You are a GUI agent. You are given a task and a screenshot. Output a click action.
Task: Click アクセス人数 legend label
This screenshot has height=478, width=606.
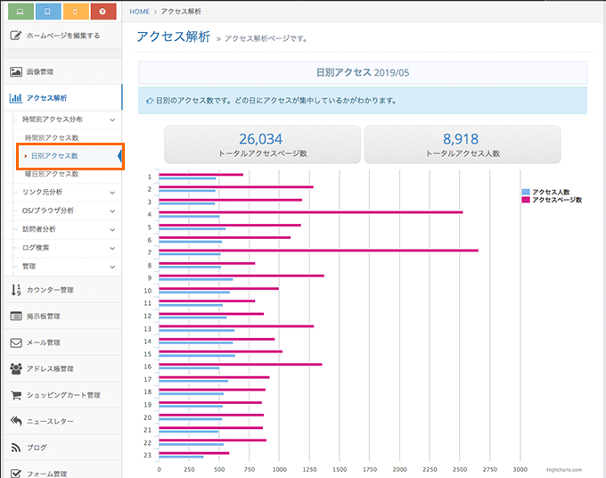[x=551, y=193]
